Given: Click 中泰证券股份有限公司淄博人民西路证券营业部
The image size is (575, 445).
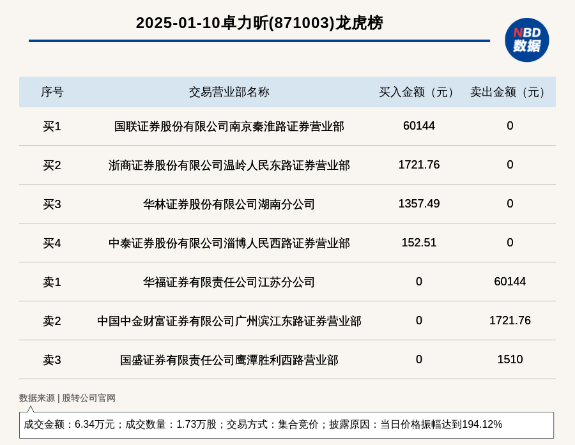Looking at the screenshot, I should (x=229, y=243).
